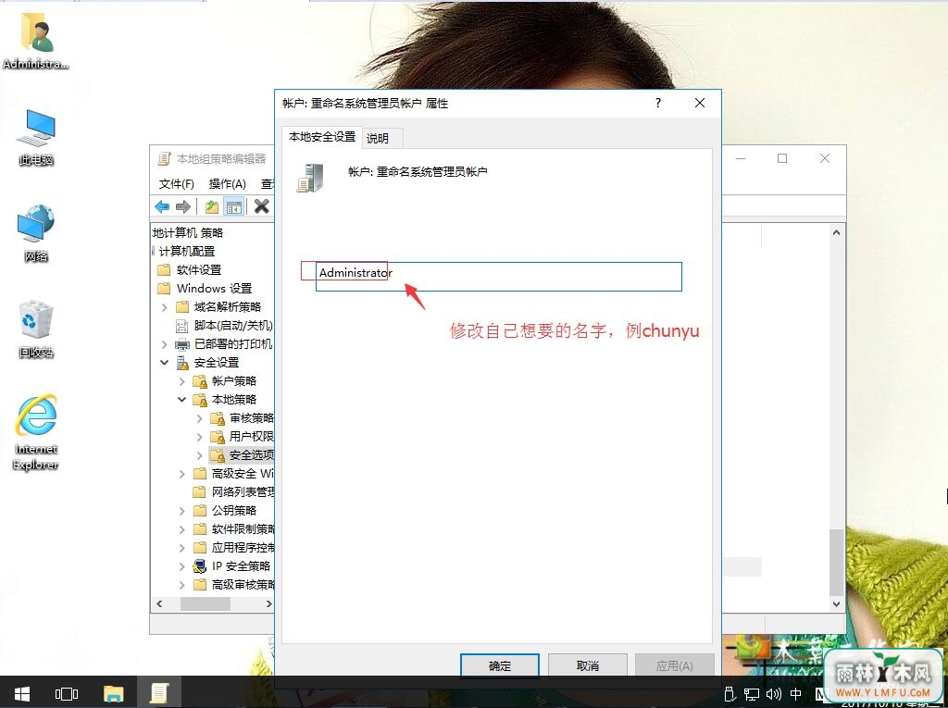Screen dimensions: 948x708
Task: Click the volume speaker tray icon
Action: click(773, 694)
